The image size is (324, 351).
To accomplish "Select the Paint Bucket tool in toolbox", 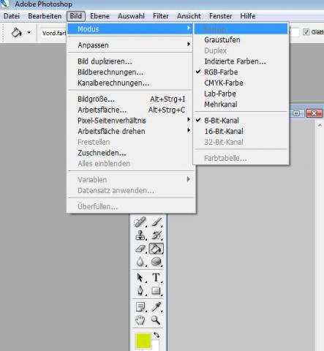I will point(157,249).
